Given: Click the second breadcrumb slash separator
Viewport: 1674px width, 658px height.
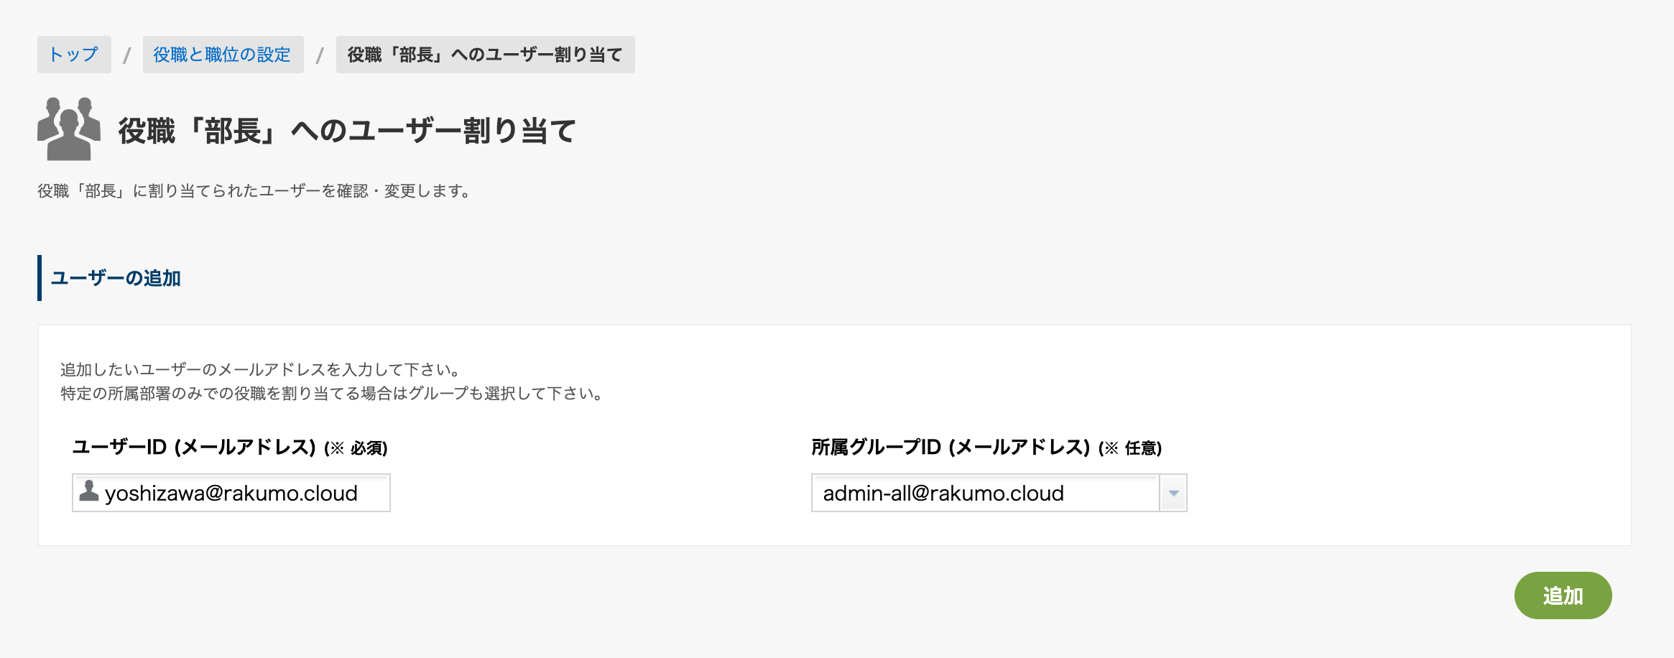Looking at the screenshot, I should (320, 55).
